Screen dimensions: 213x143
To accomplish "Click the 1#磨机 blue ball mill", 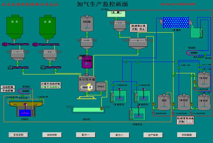I will click(x=175, y=22).
